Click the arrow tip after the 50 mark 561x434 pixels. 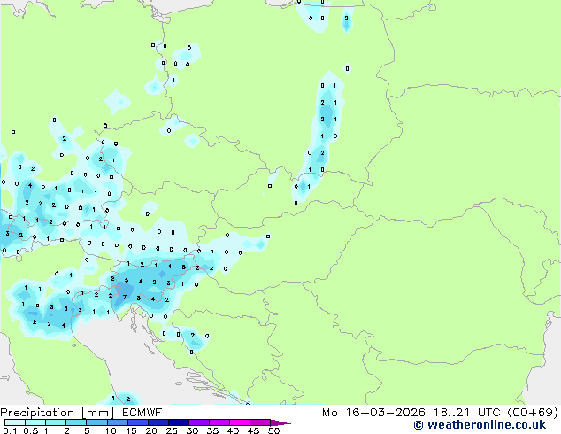click(x=280, y=422)
